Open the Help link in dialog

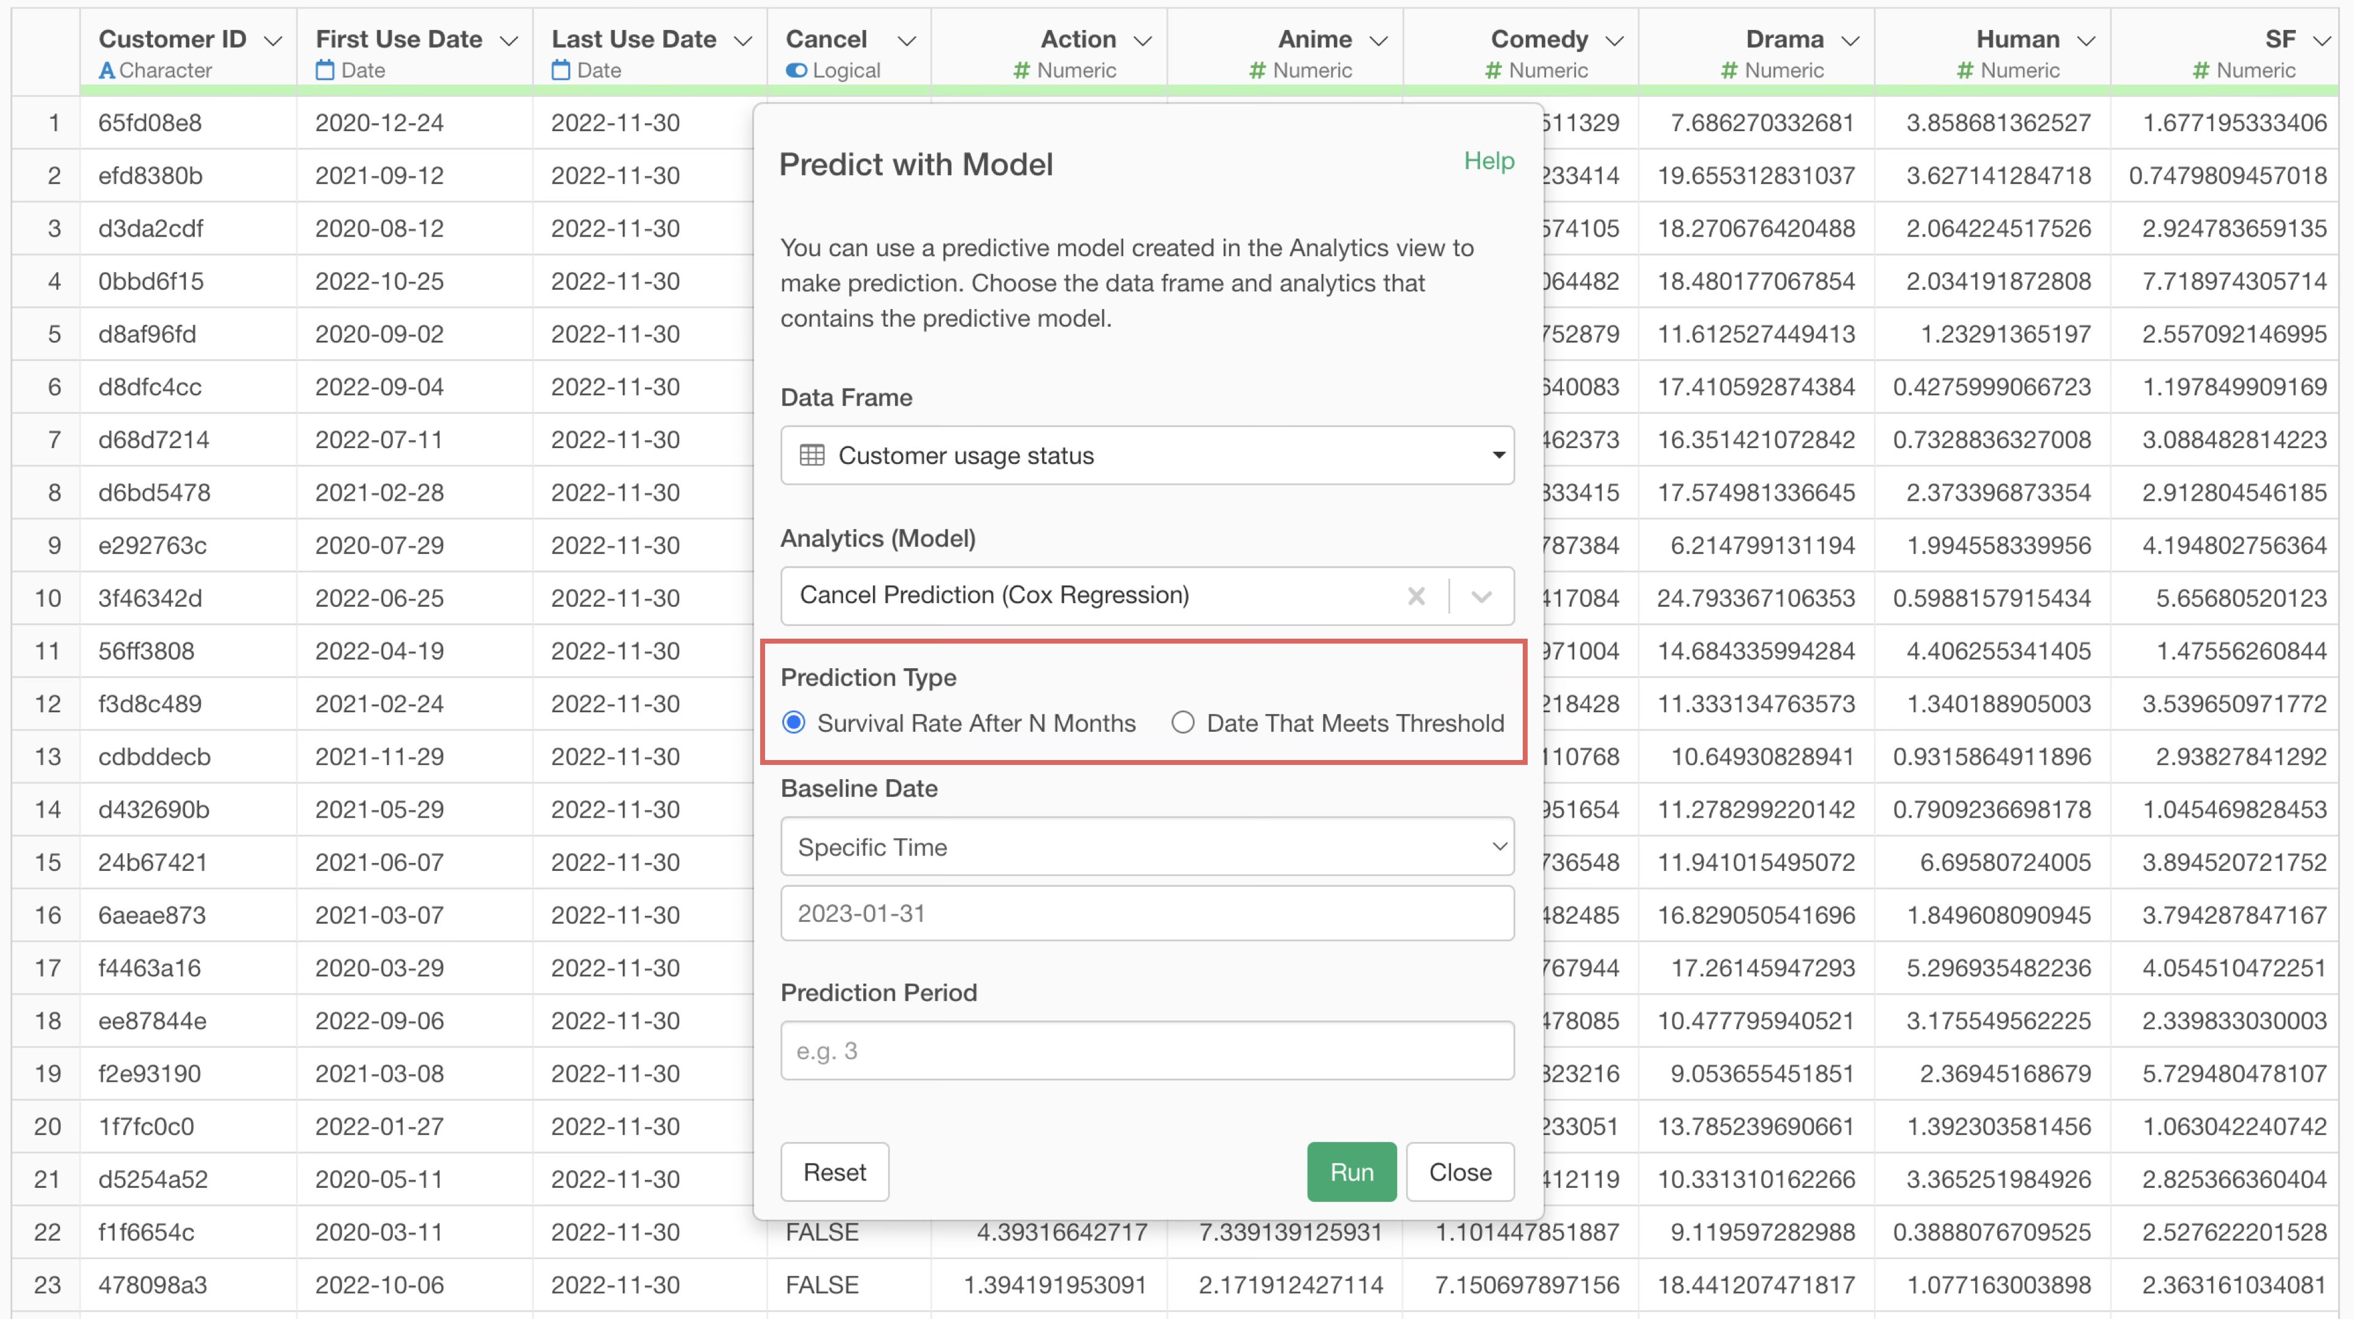pyautogui.click(x=1488, y=161)
